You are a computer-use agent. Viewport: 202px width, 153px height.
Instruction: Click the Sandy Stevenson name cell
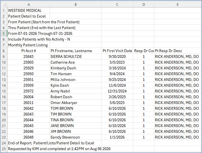pos(76,137)
